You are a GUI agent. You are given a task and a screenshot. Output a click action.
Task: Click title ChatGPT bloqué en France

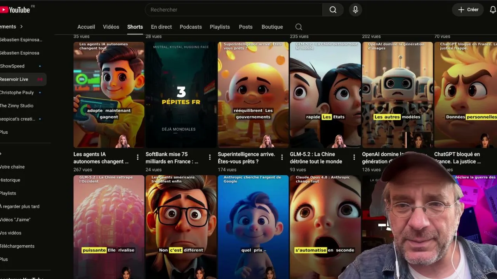pos(457,158)
